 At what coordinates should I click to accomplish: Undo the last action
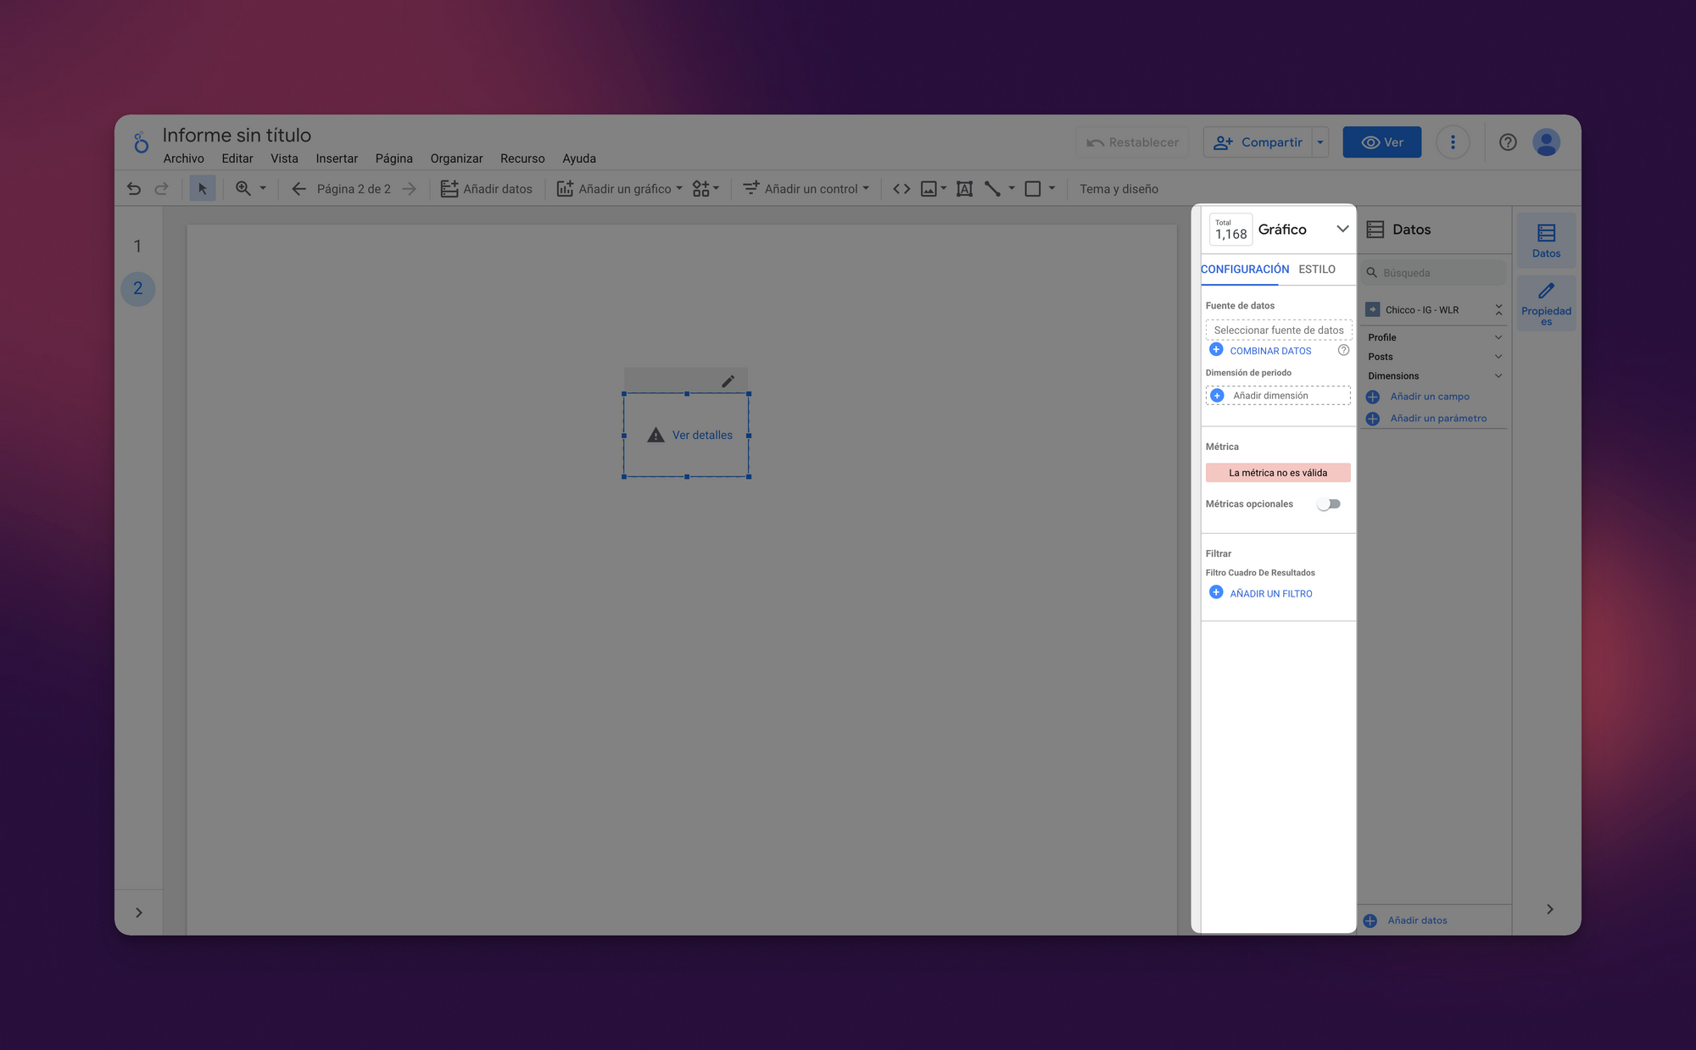point(134,189)
